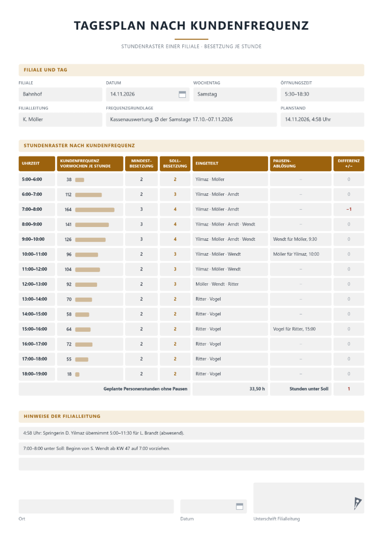This screenshot has width=383, height=542.
Task: Edit the Filialleitung field K. Möller
Action: (60, 120)
